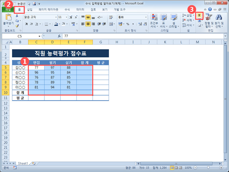This screenshot has height=172, width=229.
Task: Open the number format dropdown (통화)
Action: tap(146, 17)
